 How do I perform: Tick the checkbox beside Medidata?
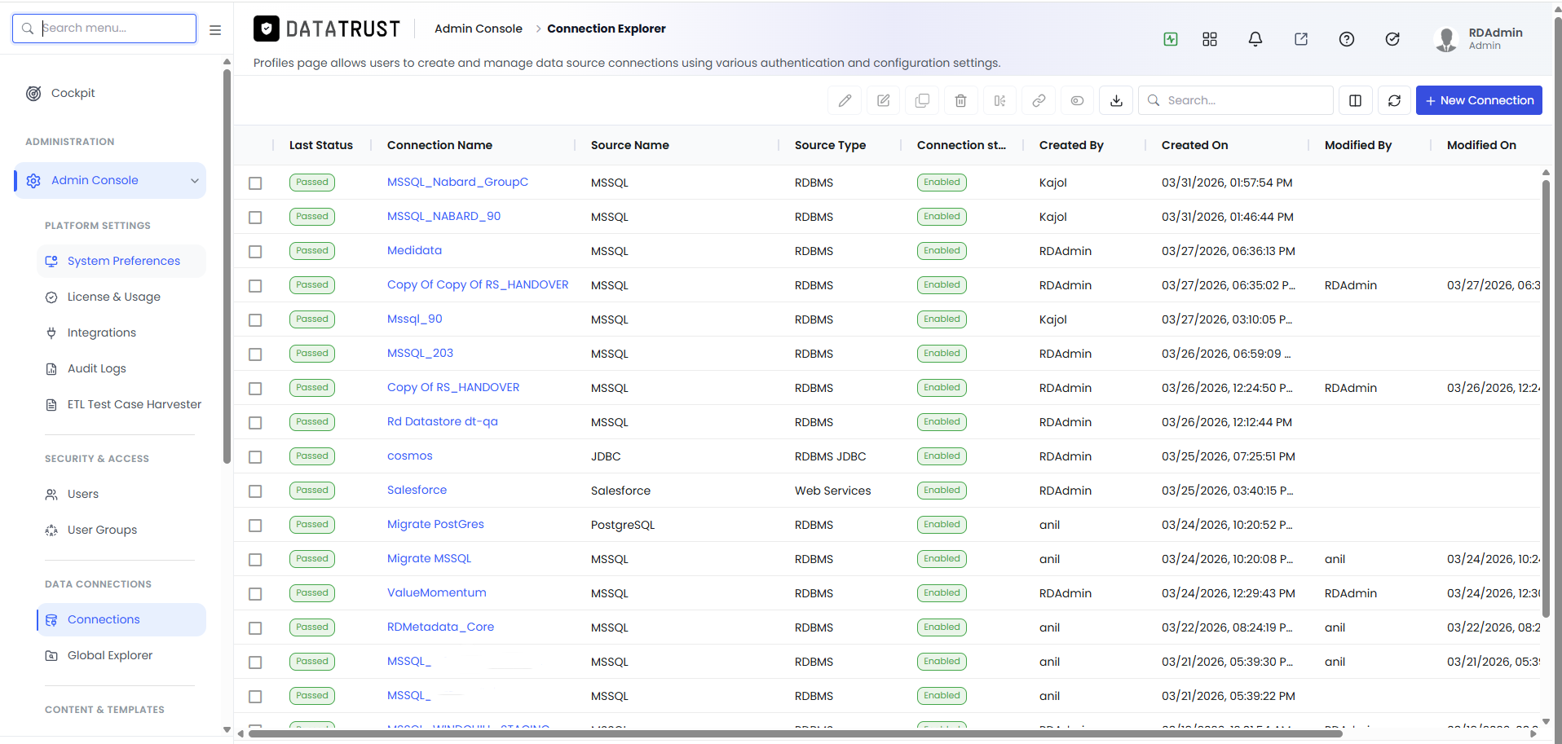pyautogui.click(x=255, y=252)
